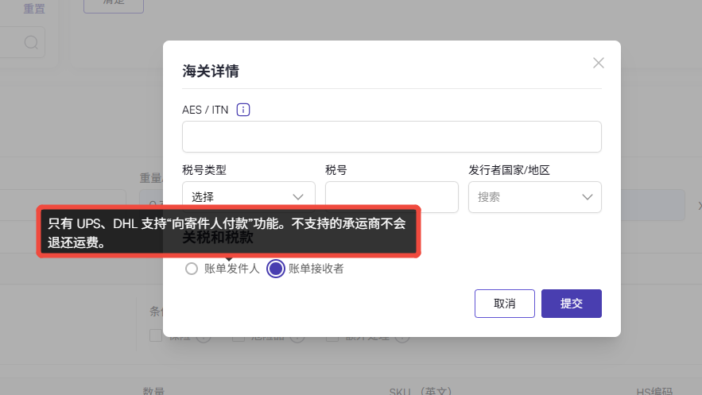The image size is (702, 395).
Task: Close the 海关详情 dialog with X
Action: click(599, 63)
